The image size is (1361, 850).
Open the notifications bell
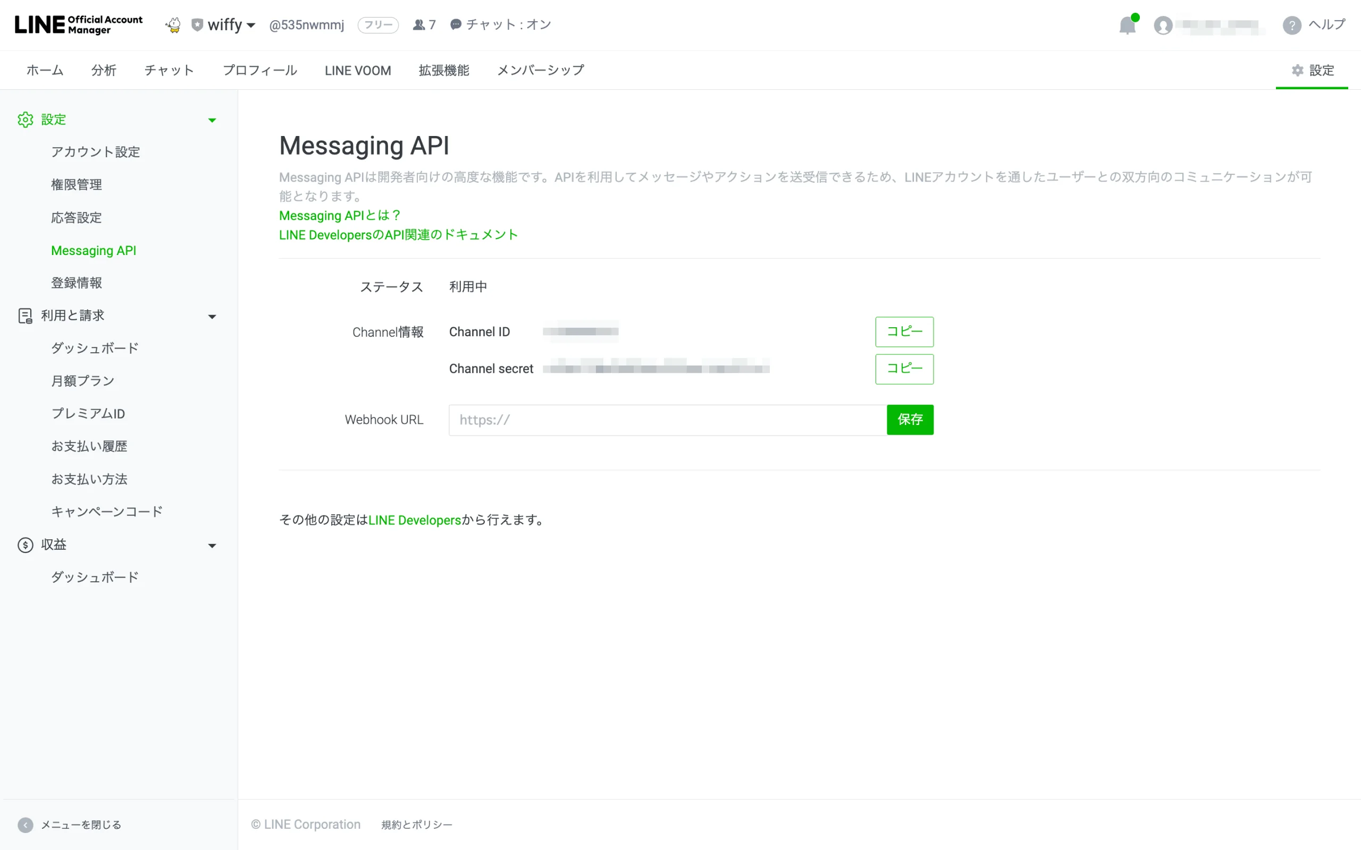pos(1127,25)
